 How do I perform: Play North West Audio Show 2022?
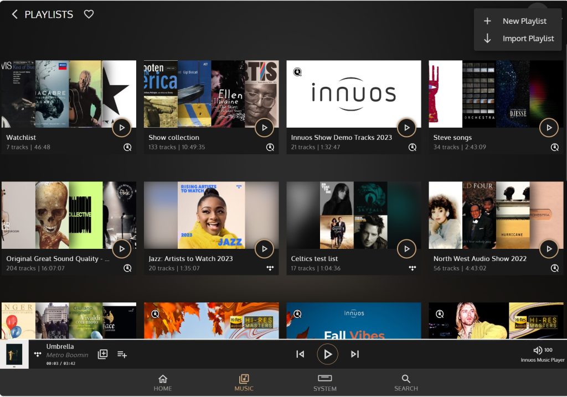(x=549, y=248)
